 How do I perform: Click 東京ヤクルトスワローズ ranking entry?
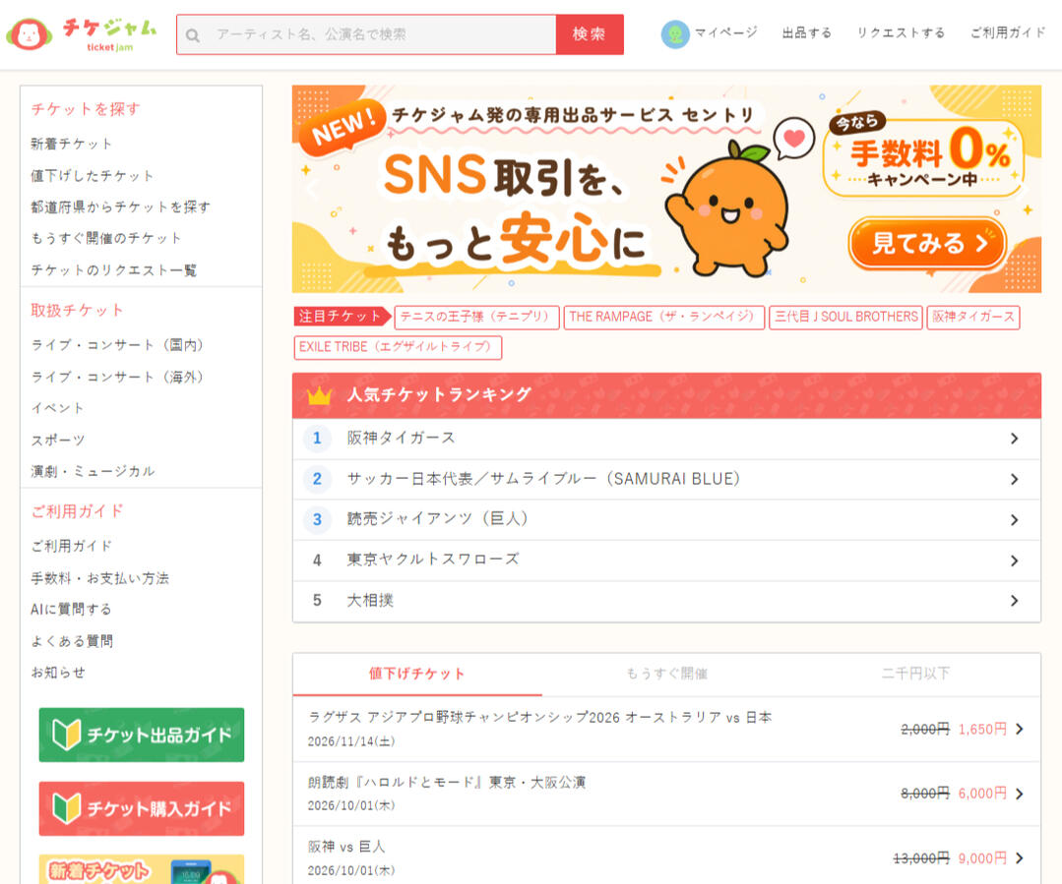tap(433, 560)
